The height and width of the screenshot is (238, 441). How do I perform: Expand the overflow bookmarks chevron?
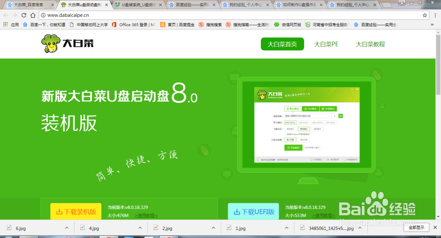click(432, 25)
